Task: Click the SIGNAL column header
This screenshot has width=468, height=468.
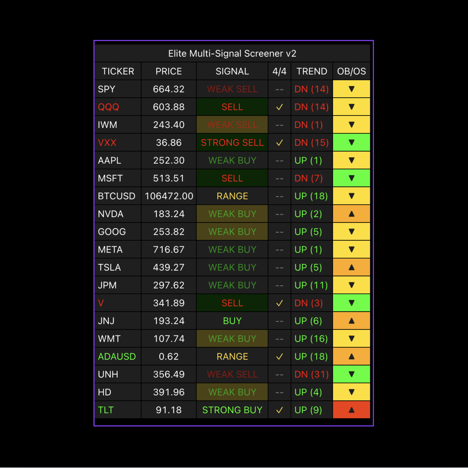Action: pos(232,71)
